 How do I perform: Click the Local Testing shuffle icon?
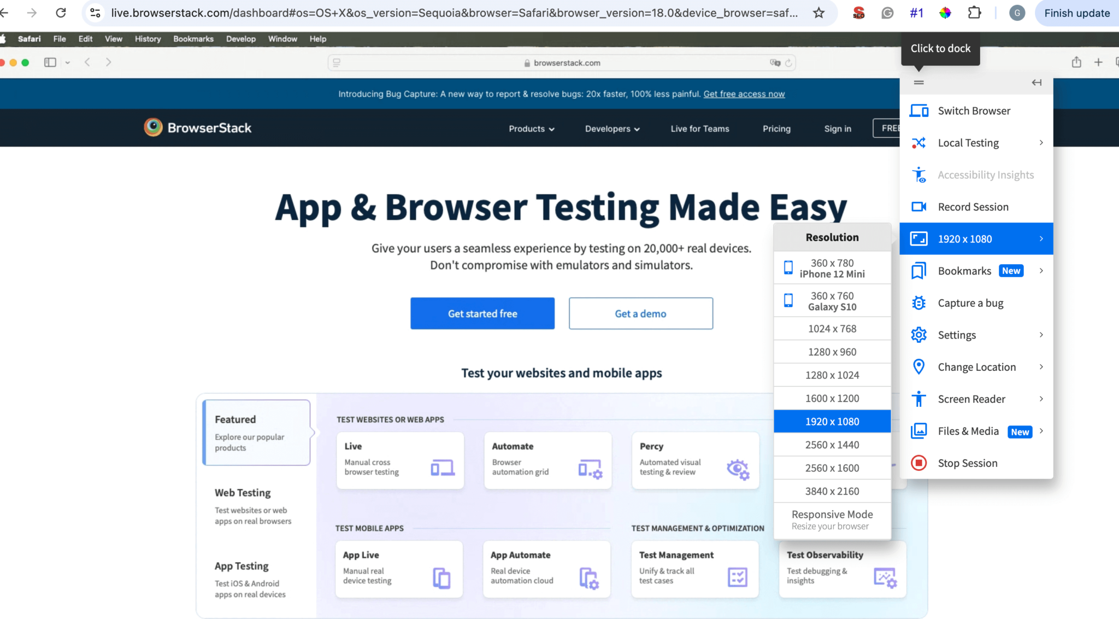click(x=918, y=143)
